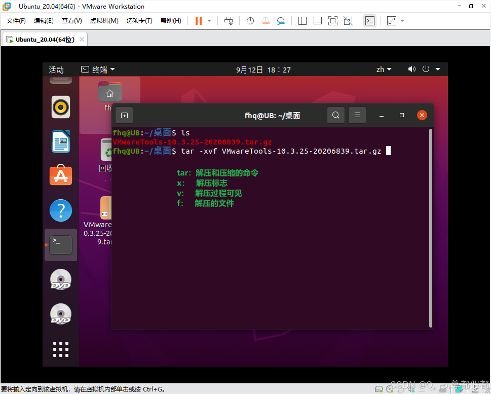Click the upper DVD disc icon in dock
This screenshot has width=491, height=394.
(x=61, y=279)
